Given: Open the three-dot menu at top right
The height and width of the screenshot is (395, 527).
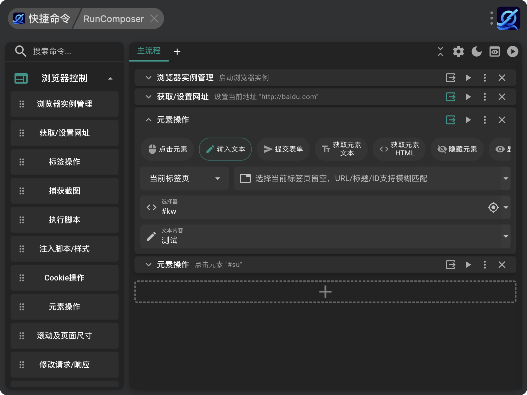Looking at the screenshot, I should [x=491, y=18].
